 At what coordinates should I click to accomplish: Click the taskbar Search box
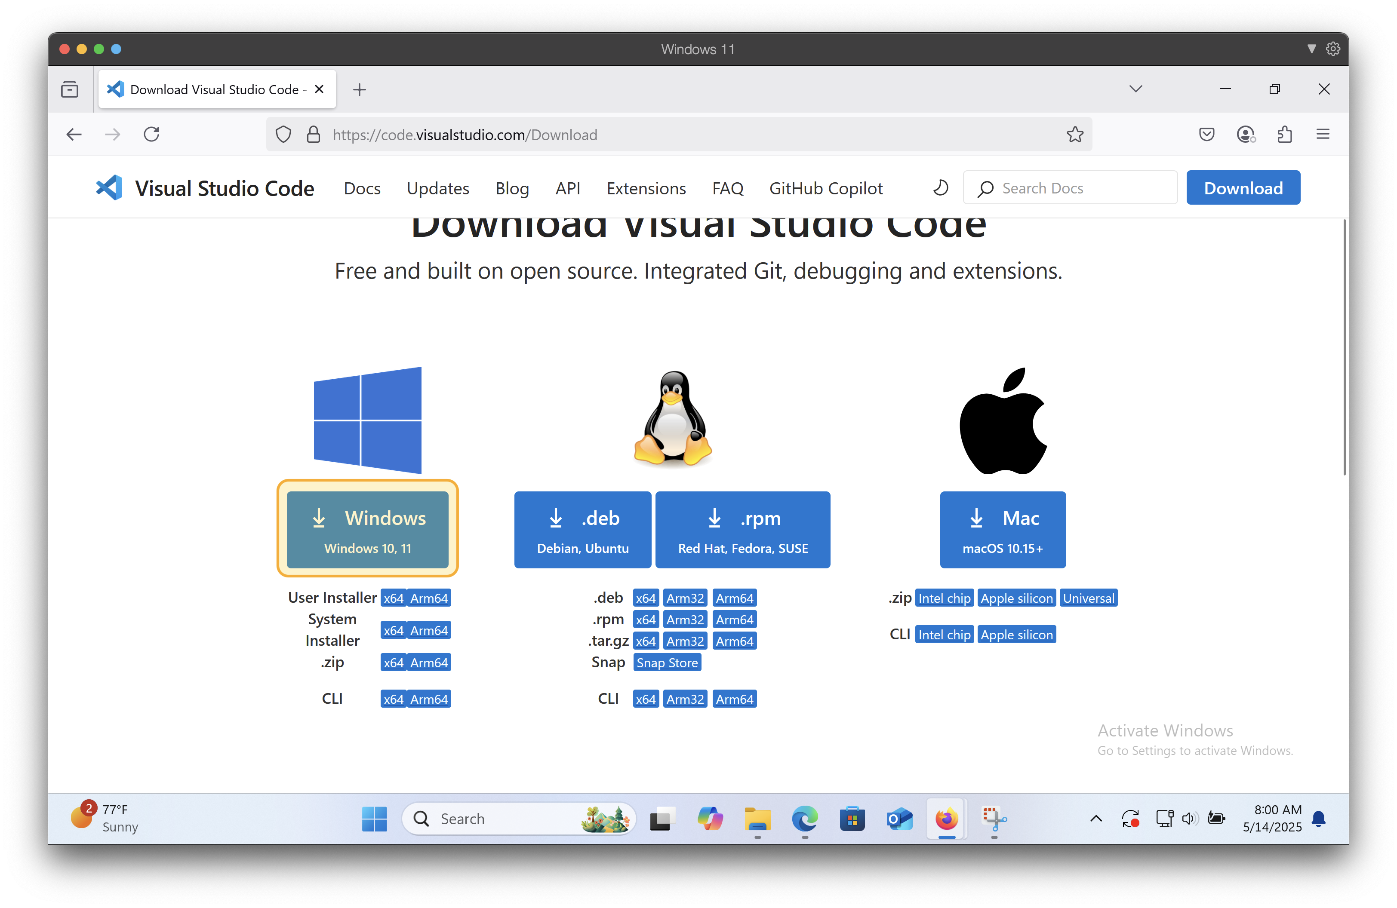519,818
